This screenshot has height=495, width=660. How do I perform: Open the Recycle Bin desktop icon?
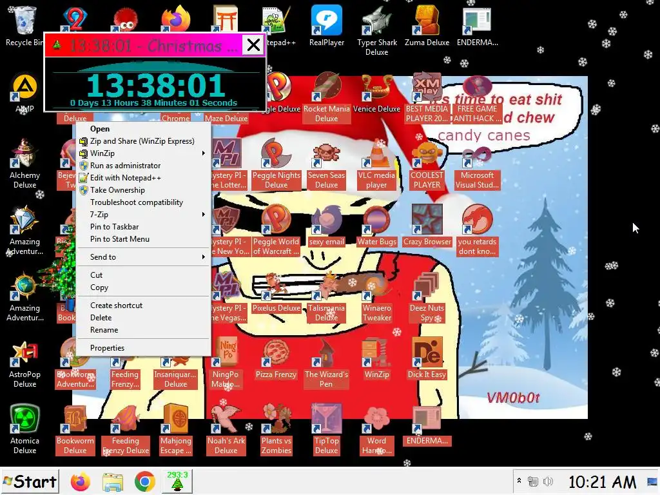(x=24, y=26)
